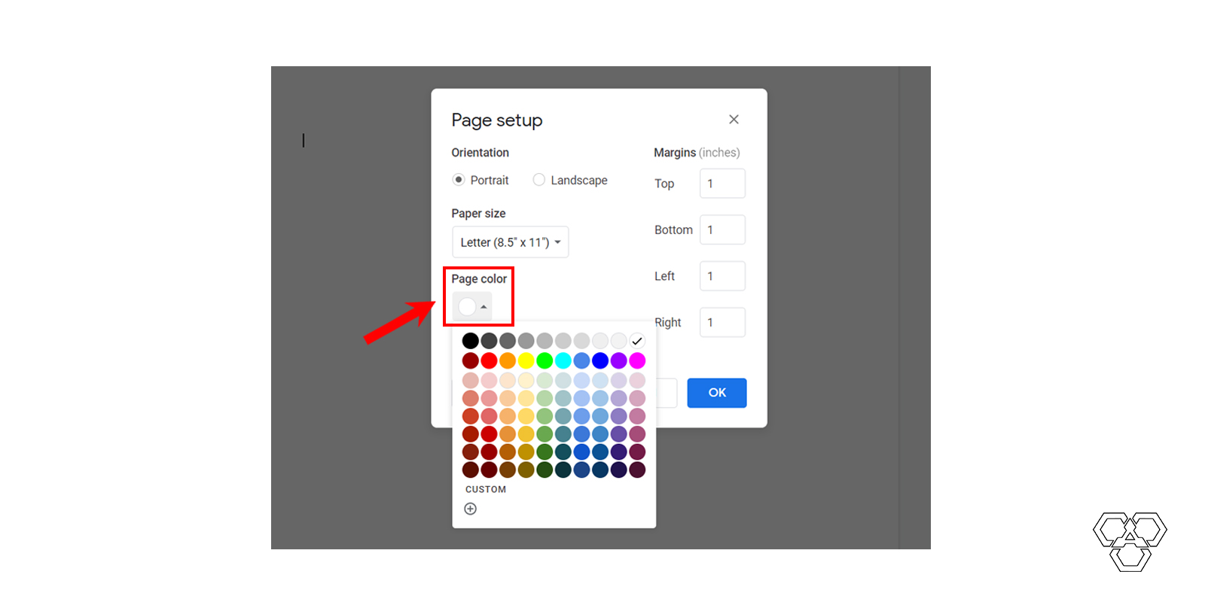
Task: Click the Left margin input field
Action: point(722,276)
